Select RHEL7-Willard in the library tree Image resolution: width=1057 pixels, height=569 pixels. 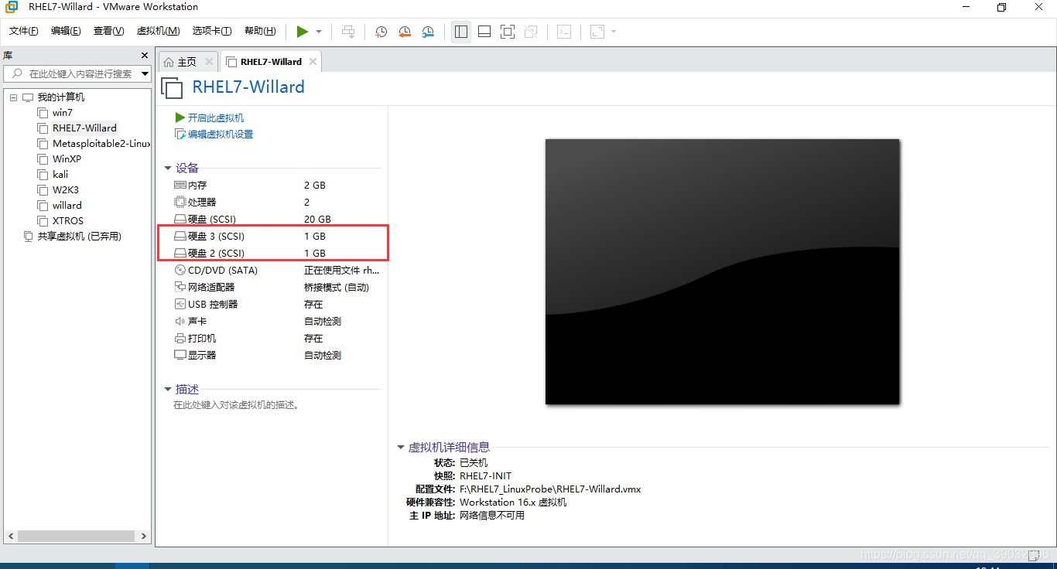click(x=84, y=128)
